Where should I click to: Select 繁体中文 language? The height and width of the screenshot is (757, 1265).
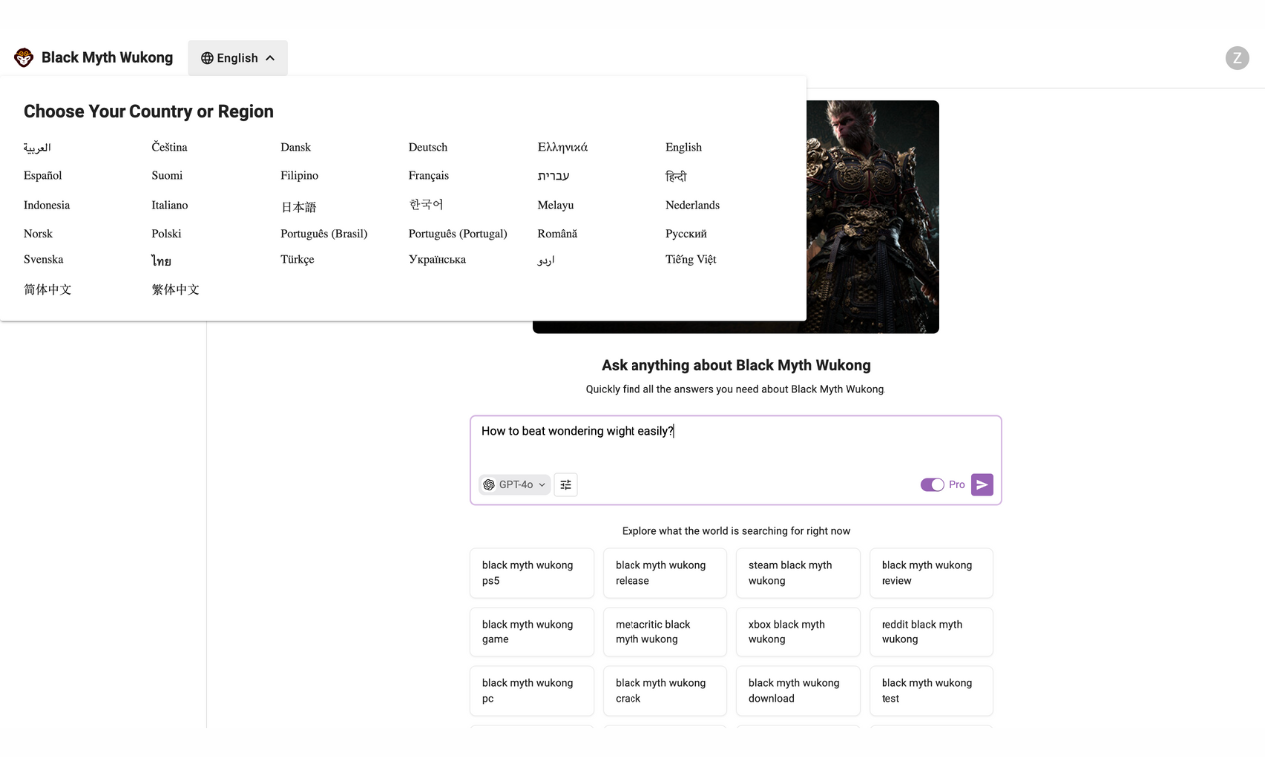pos(176,289)
